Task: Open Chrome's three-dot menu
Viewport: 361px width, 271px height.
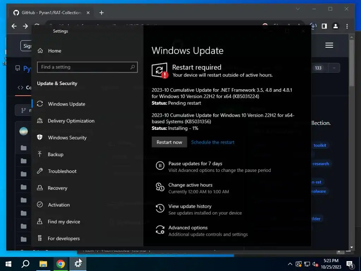Action: pos(347,26)
